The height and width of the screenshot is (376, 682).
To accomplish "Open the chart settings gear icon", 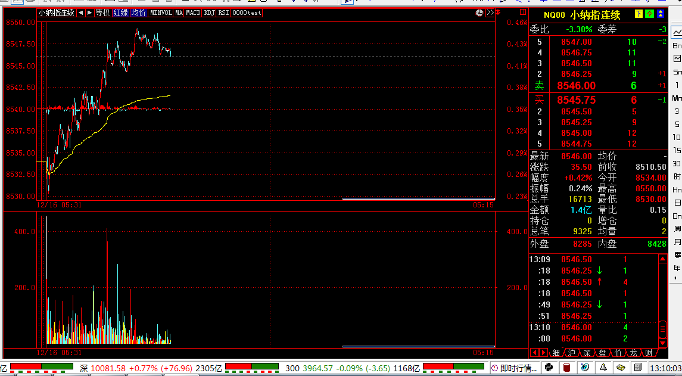I will [x=479, y=13].
